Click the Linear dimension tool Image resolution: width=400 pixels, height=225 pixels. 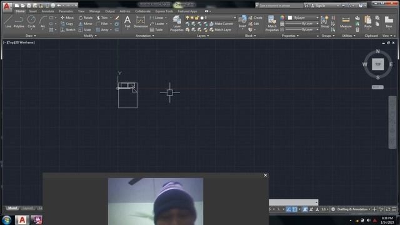157,17
